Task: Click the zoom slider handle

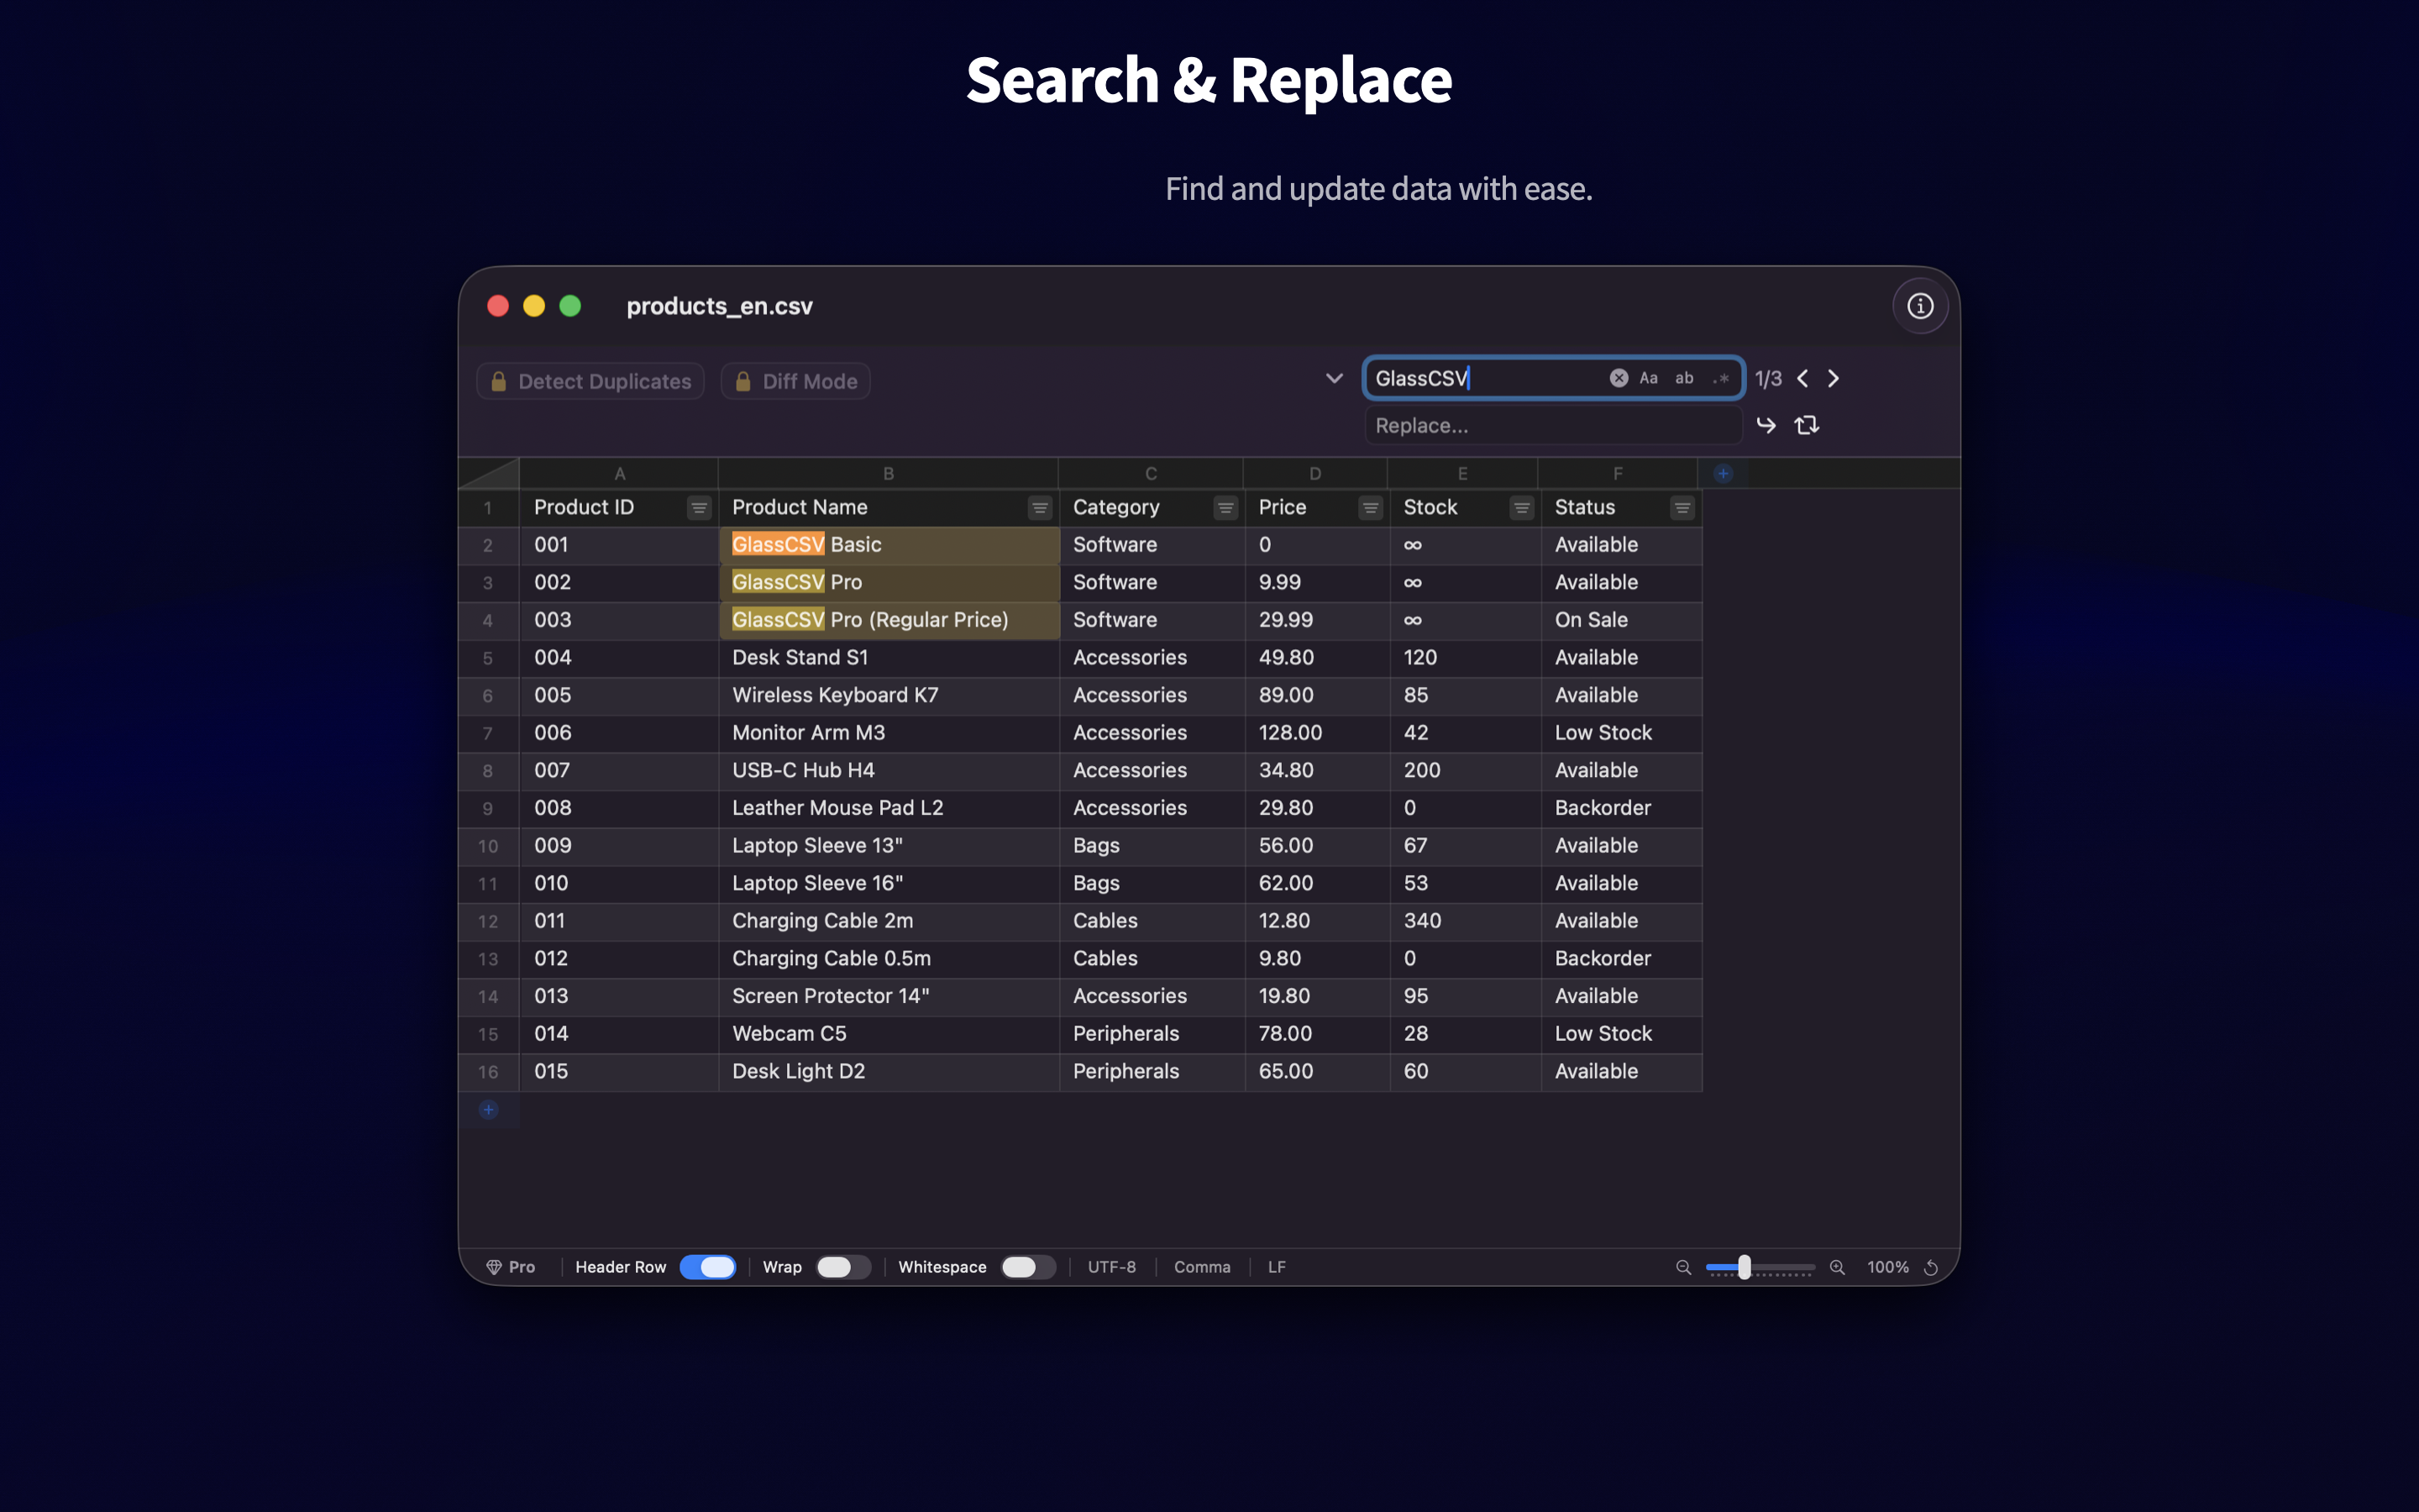Action: click(1745, 1267)
